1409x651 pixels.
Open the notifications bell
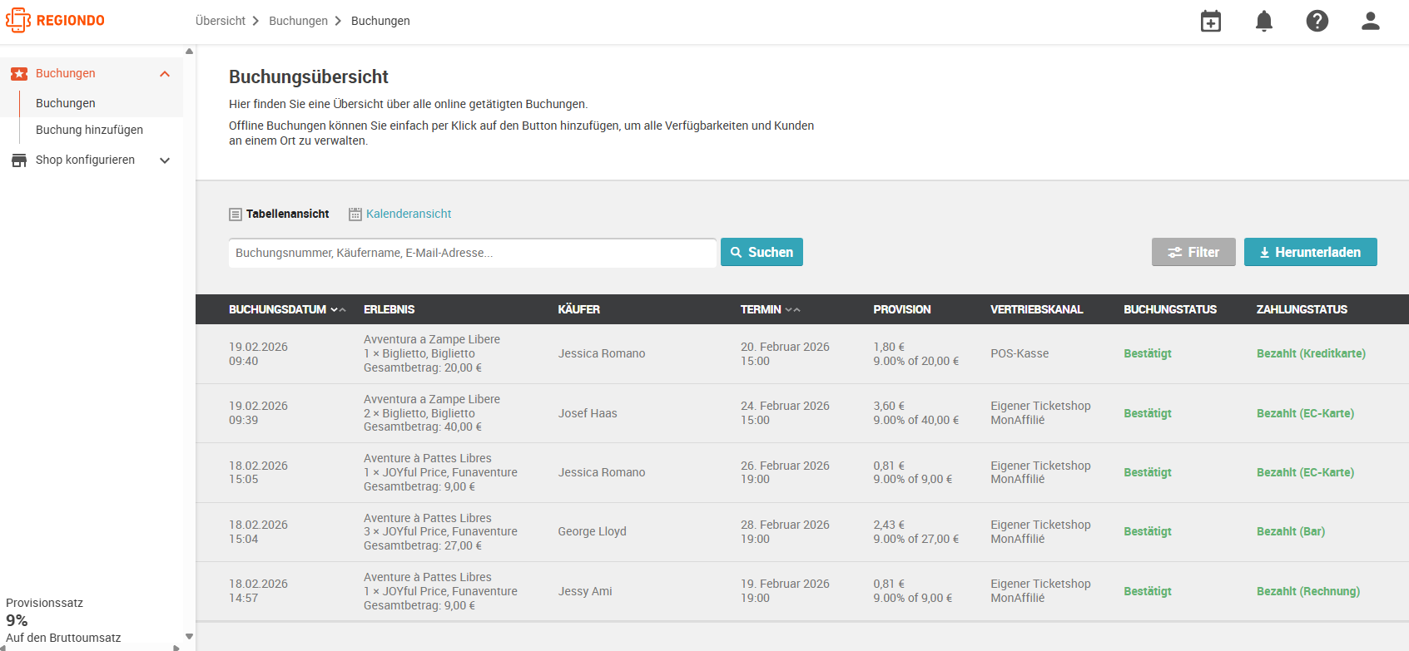pos(1264,21)
